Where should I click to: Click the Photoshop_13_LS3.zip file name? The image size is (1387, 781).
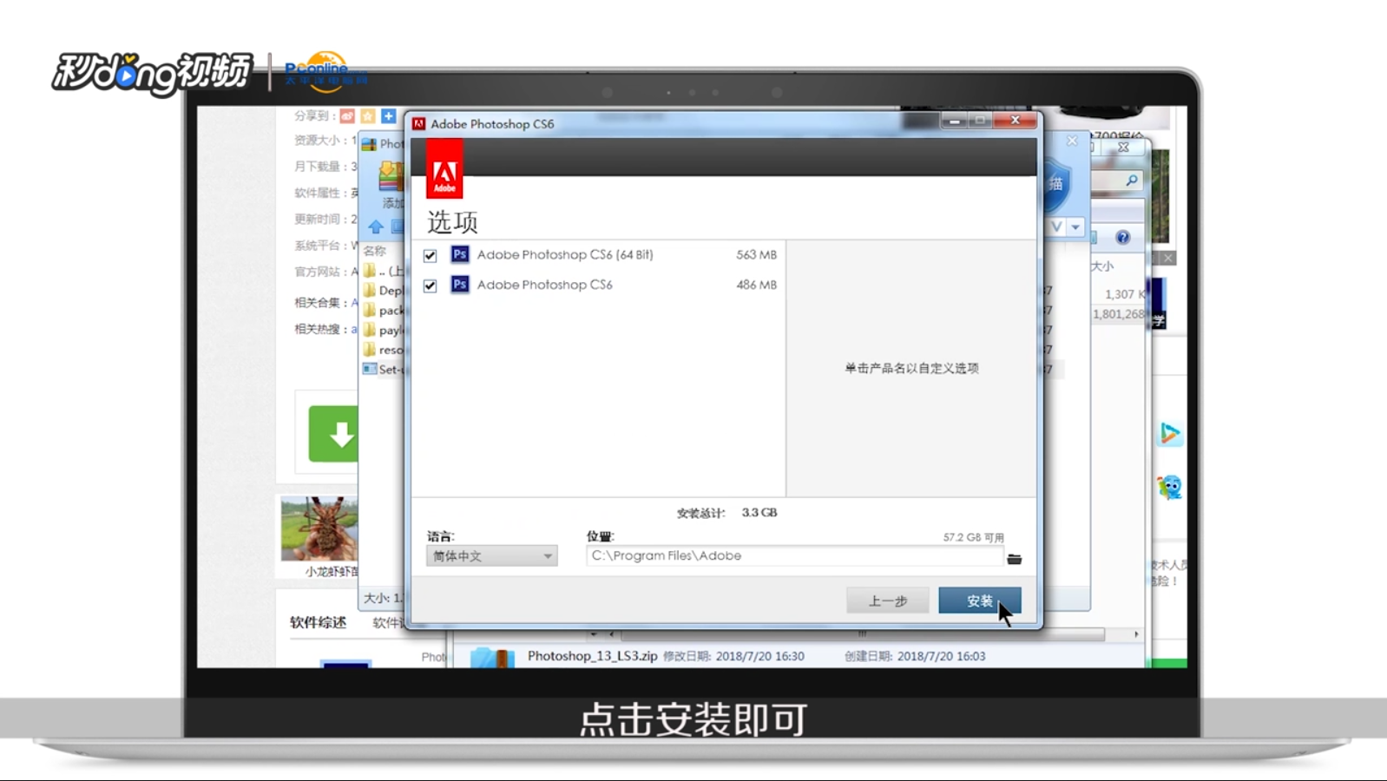pyautogui.click(x=592, y=656)
